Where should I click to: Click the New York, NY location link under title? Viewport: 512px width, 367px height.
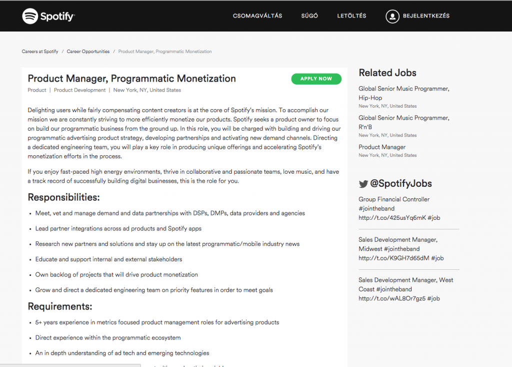(147, 90)
